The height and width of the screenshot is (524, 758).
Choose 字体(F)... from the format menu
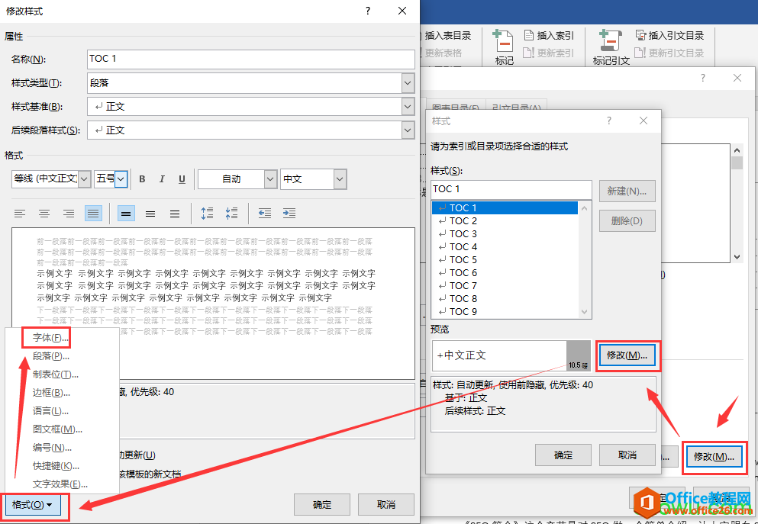point(51,337)
